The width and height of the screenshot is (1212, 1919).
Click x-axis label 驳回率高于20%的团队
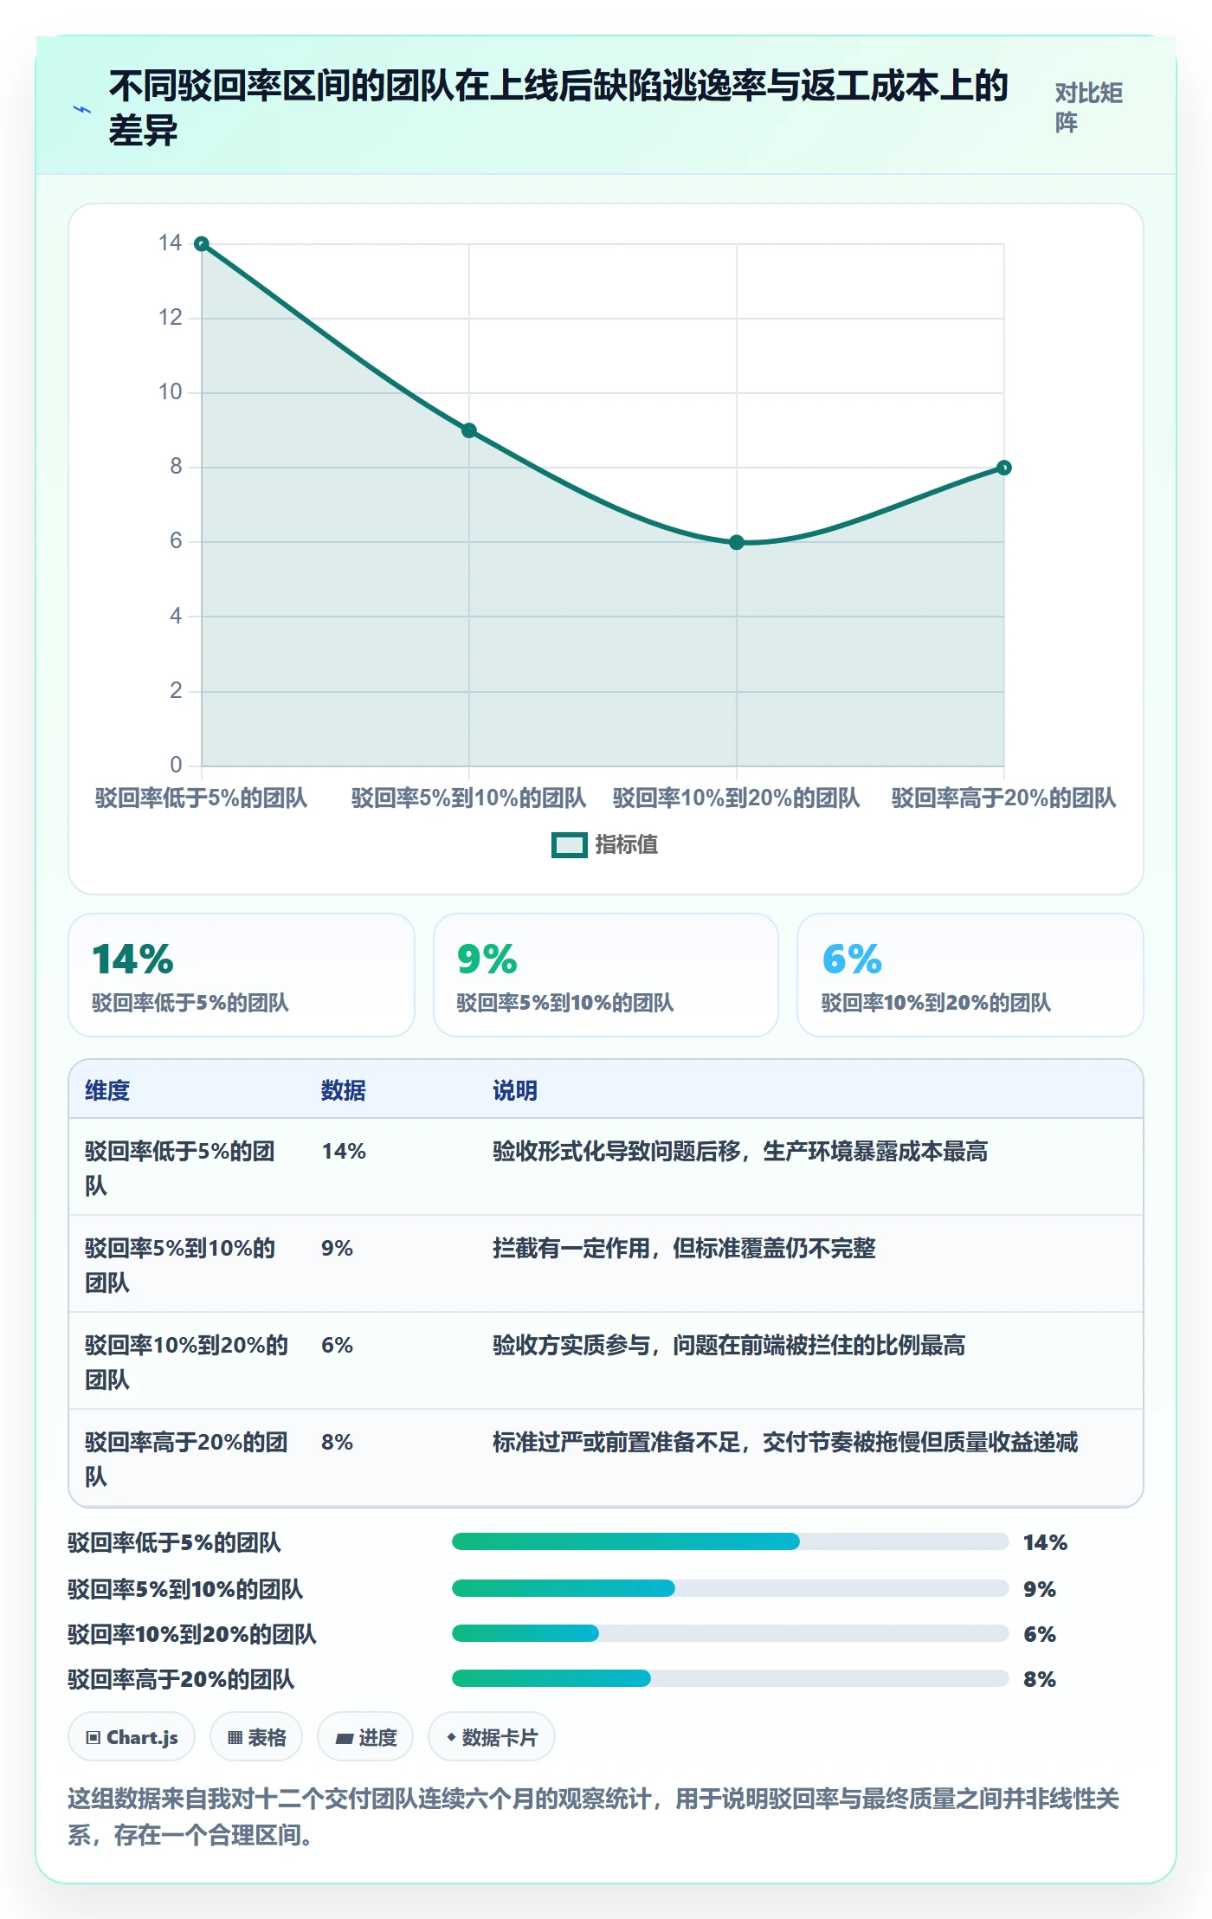(1004, 798)
